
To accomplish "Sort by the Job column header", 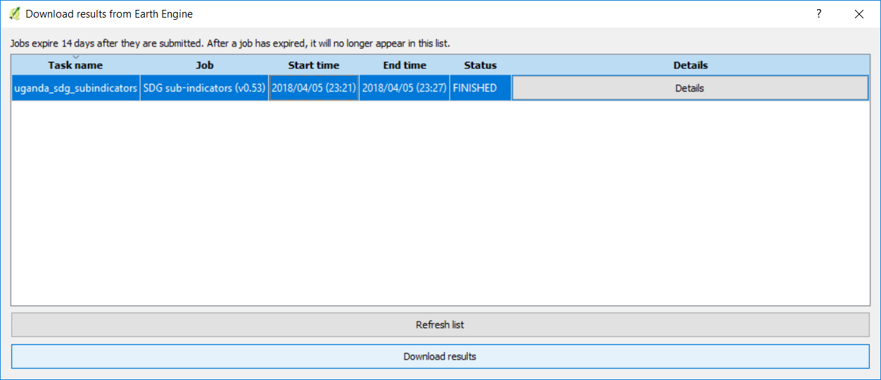I will point(204,65).
